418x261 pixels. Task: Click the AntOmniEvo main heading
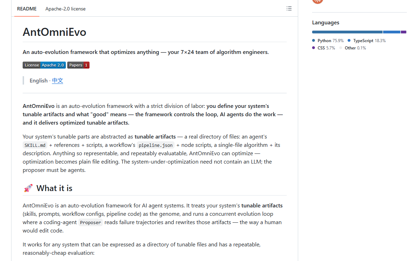coord(54,32)
